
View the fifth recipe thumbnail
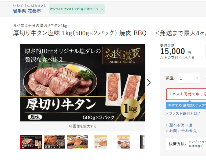(x=124, y=142)
